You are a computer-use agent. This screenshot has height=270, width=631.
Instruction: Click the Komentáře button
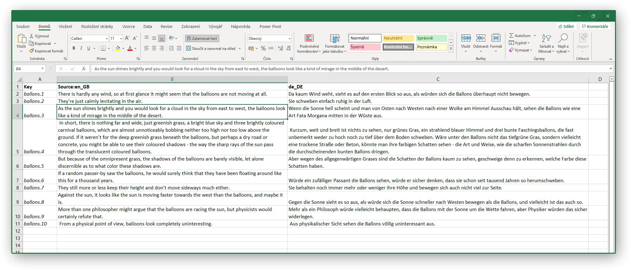595,27
